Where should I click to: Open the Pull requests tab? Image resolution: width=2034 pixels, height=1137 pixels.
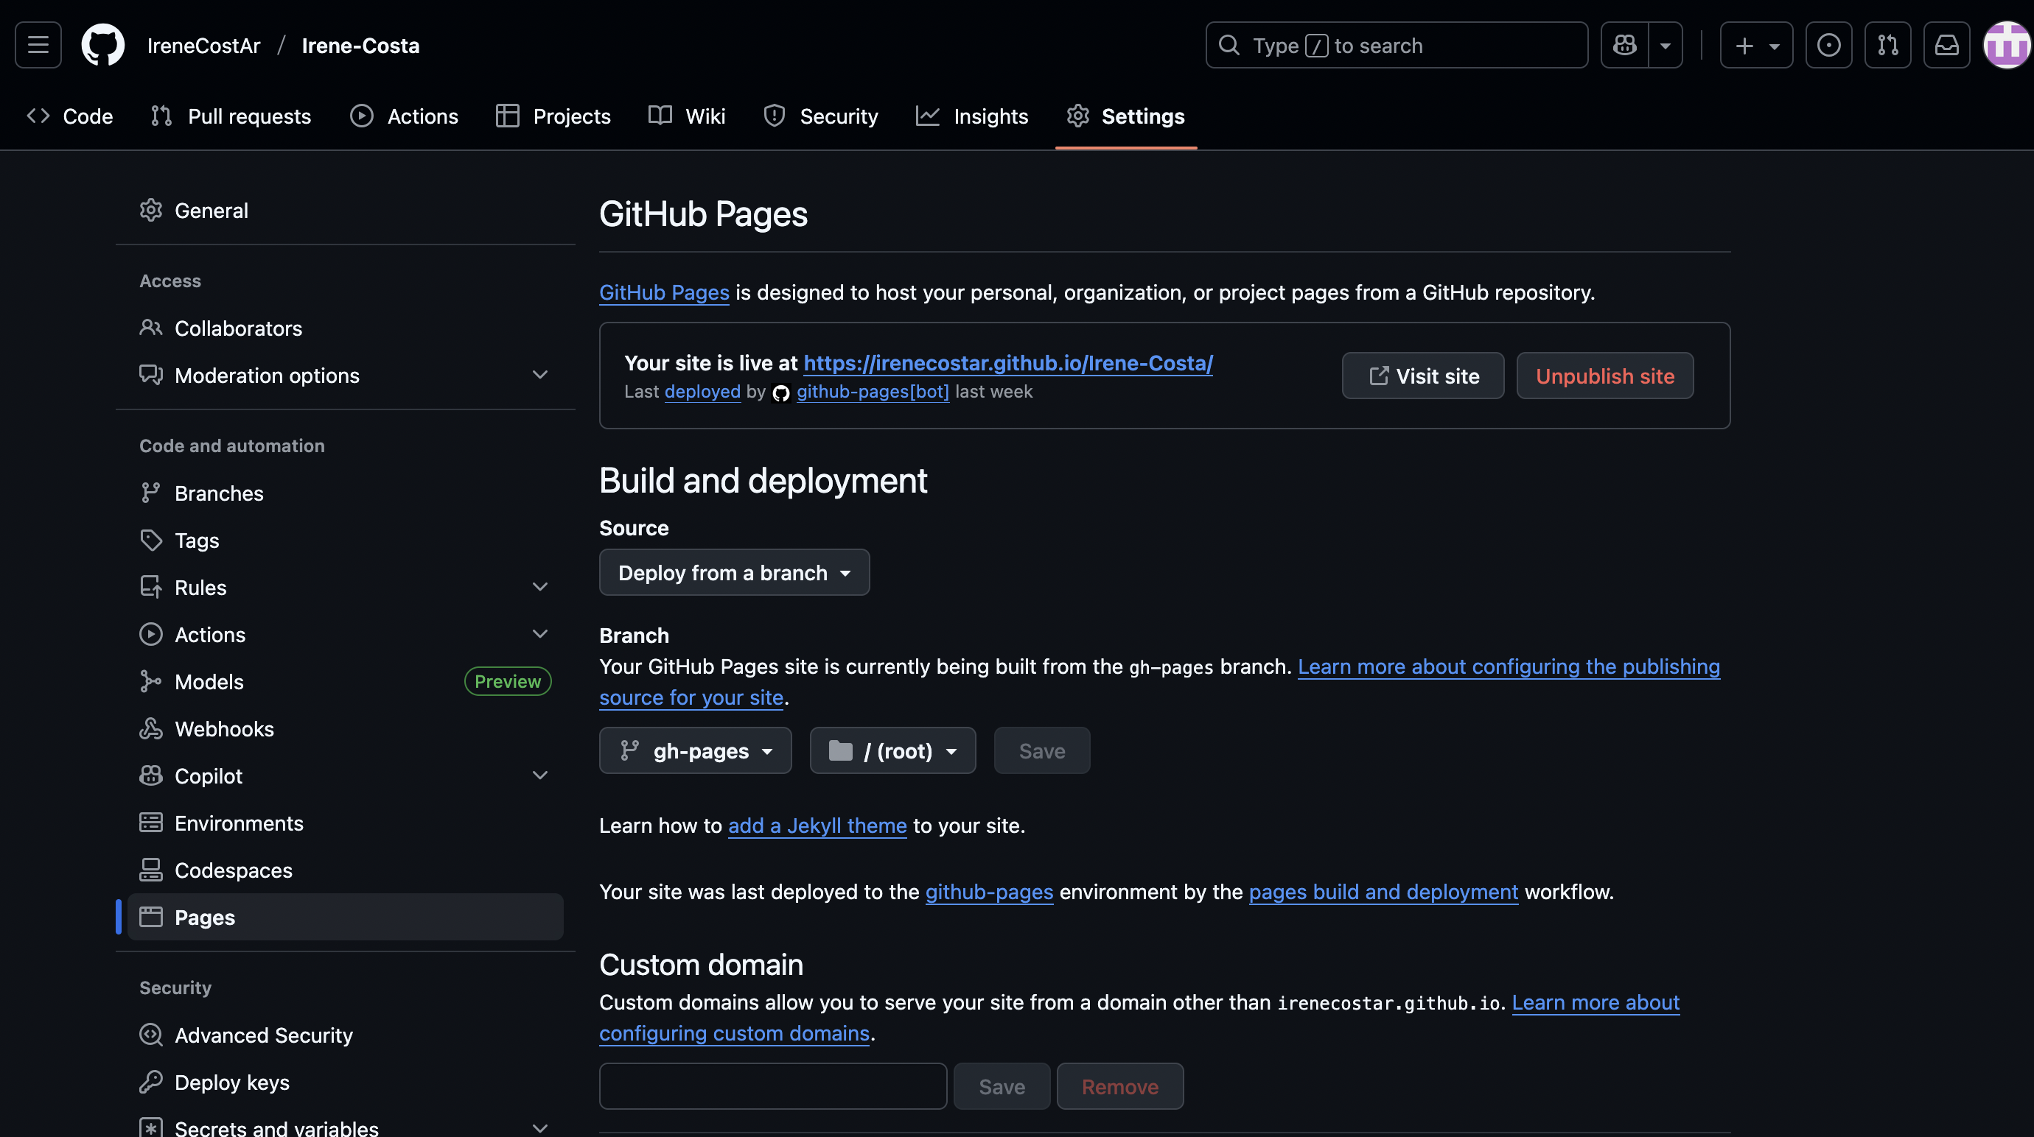point(231,116)
